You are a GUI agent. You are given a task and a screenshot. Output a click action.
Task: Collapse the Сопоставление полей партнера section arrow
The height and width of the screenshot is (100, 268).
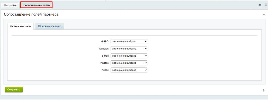[x=263, y=15]
